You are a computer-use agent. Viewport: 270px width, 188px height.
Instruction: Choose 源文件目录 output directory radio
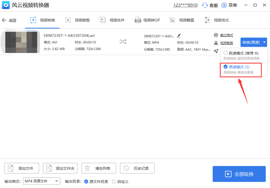click(86, 182)
